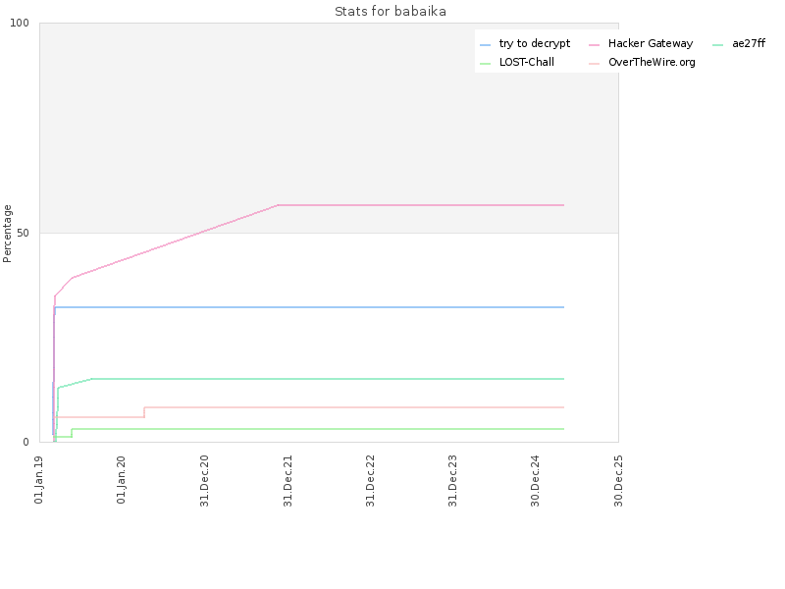Click the light pink 'OverTheWire.org' legend swatch
Viewport: 785px width, 589px height.
point(595,64)
